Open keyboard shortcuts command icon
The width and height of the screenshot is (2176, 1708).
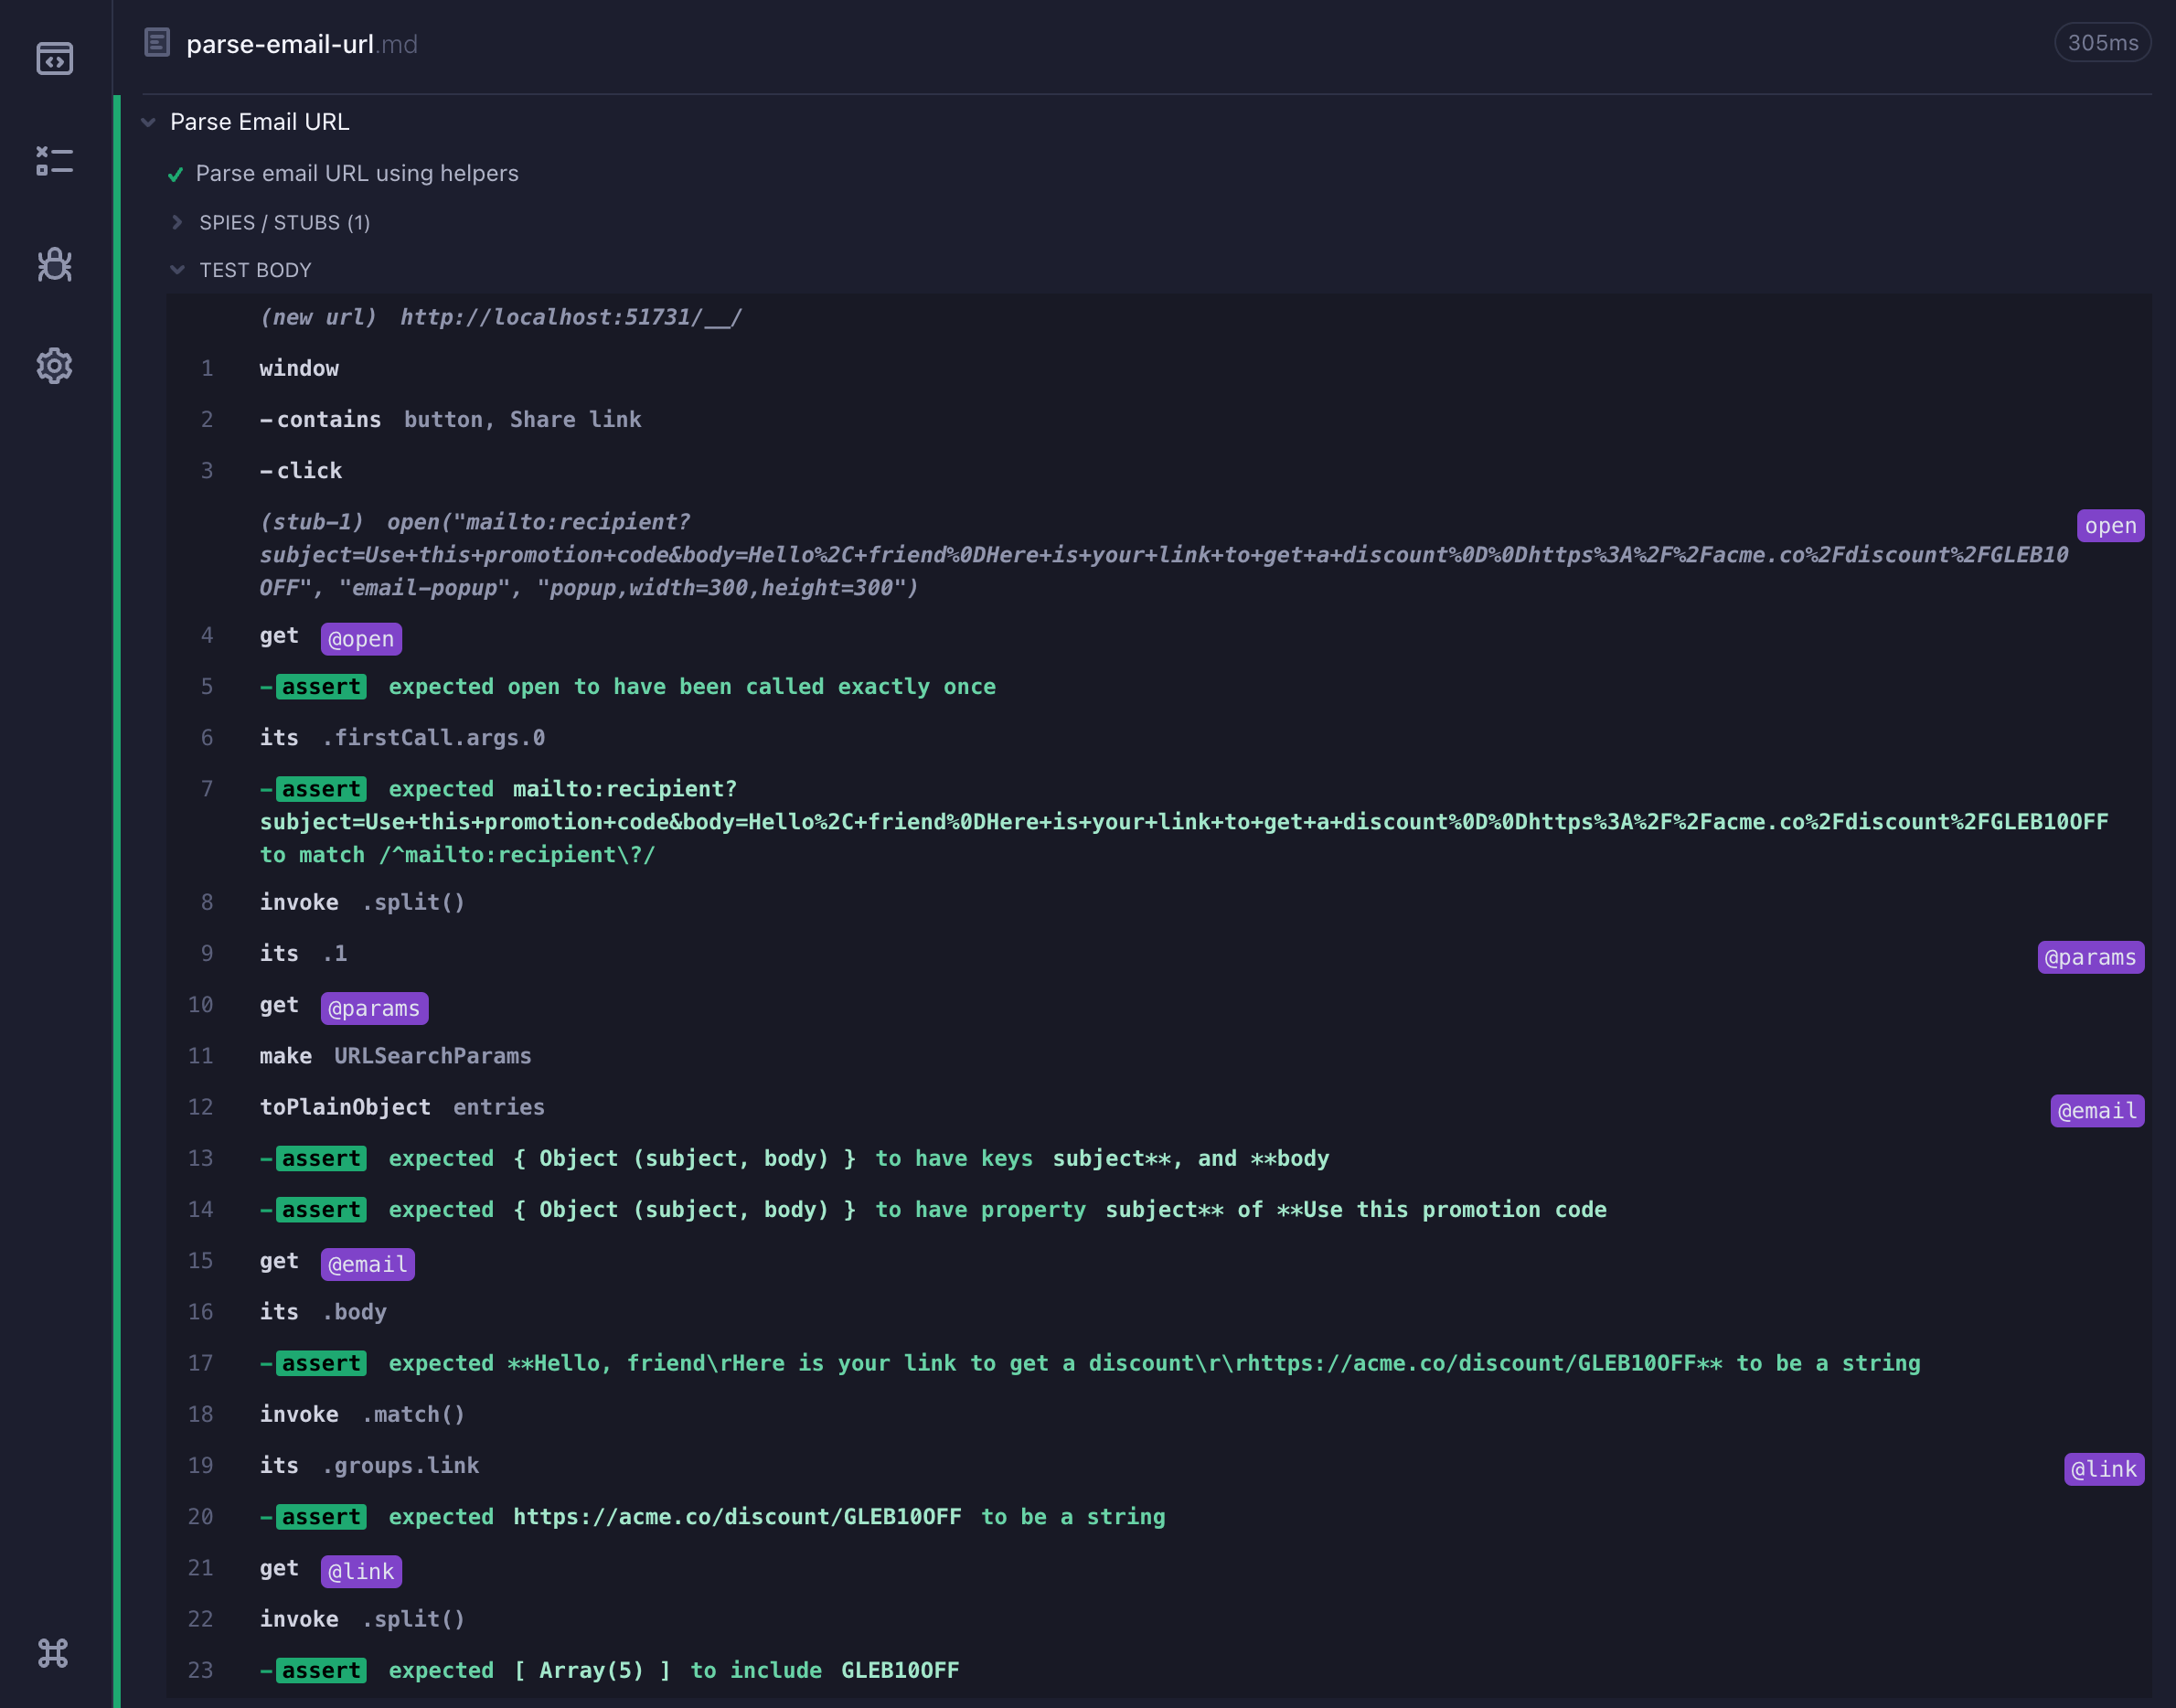coord(53,1653)
